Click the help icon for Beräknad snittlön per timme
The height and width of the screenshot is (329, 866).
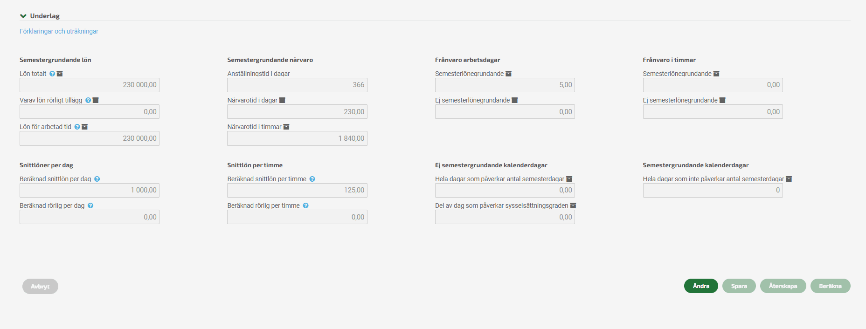point(312,179)
